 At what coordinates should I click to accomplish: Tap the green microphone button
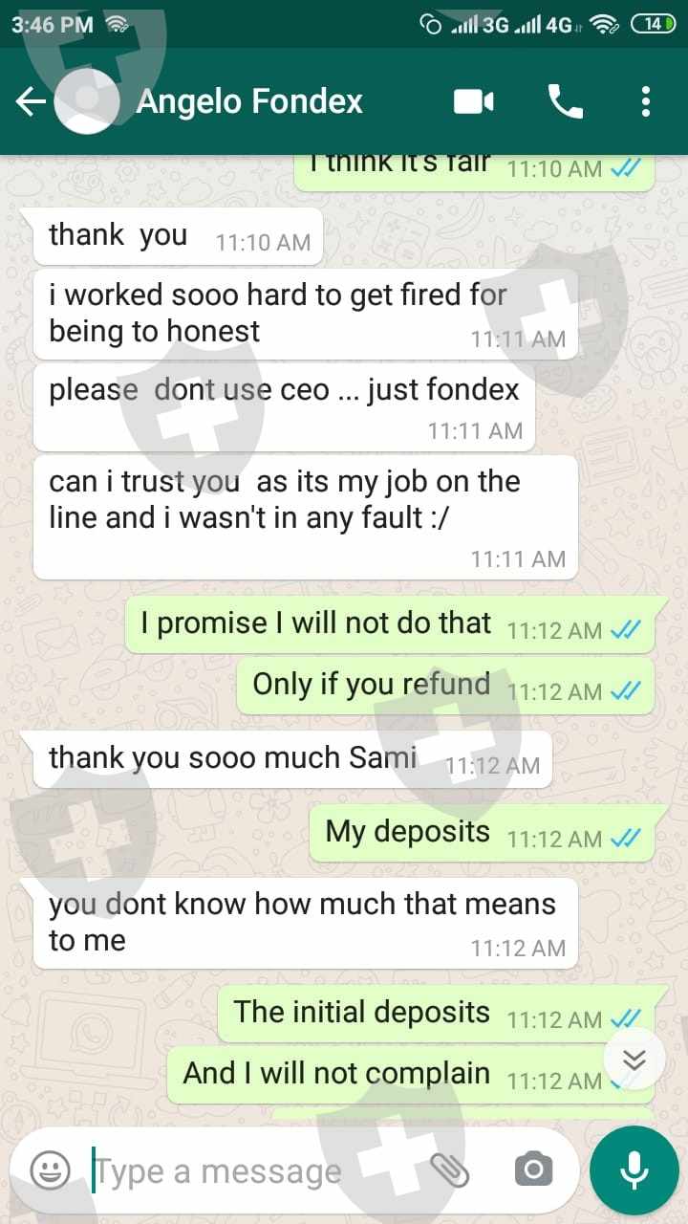pos(634,1170)
